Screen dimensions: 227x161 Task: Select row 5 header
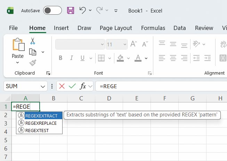pyautogui.click(x=6, y=140)
